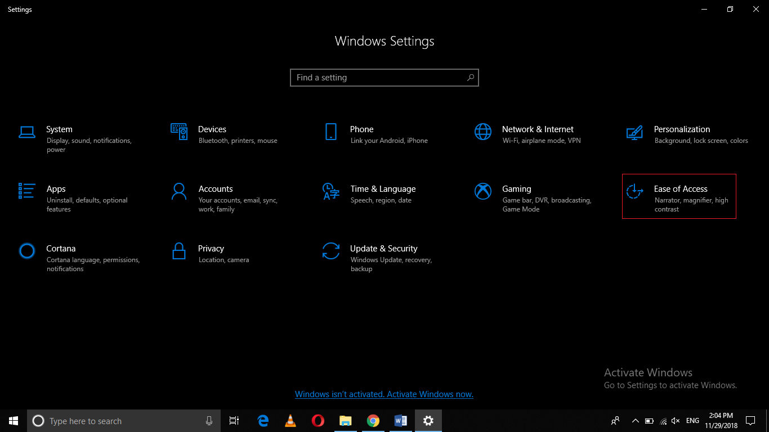
Task: Open the Action Center notifications icon
Action: (x=750, y=421)
